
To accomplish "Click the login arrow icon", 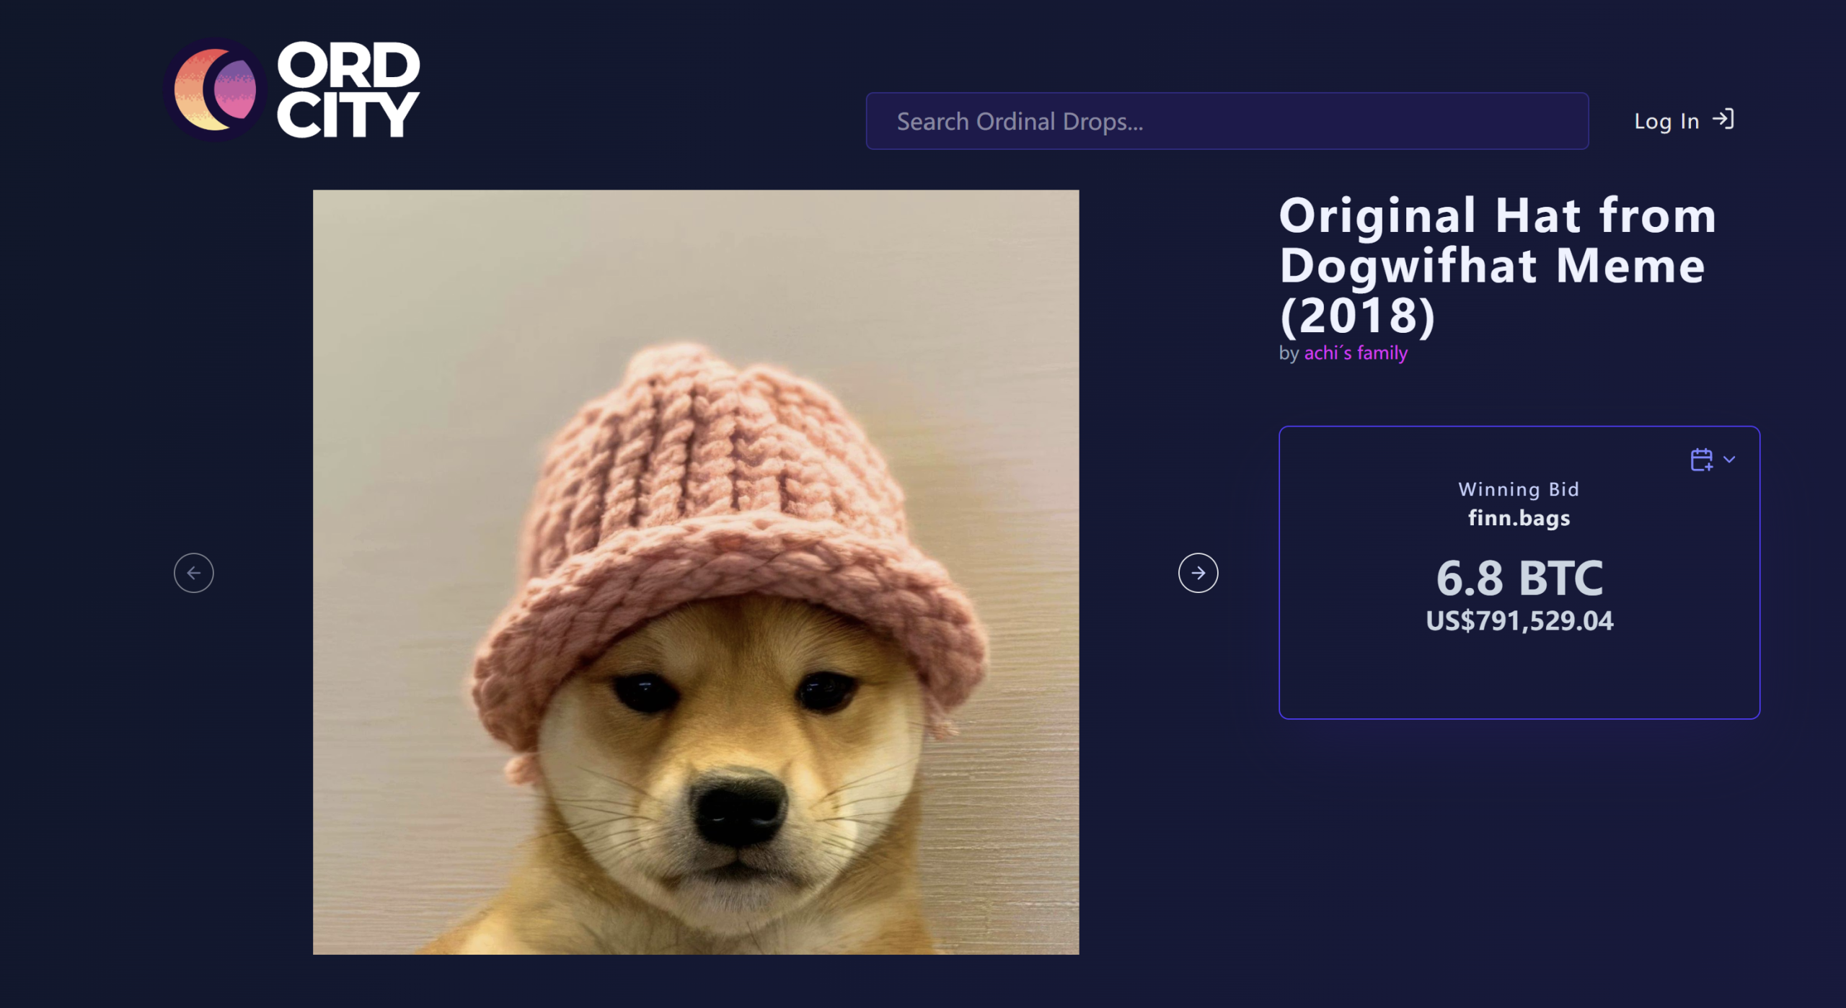I will point(1723,119).
